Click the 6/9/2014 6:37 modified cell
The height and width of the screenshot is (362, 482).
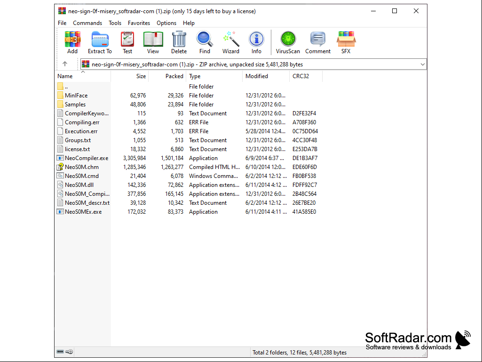click(x=265, y=158)
